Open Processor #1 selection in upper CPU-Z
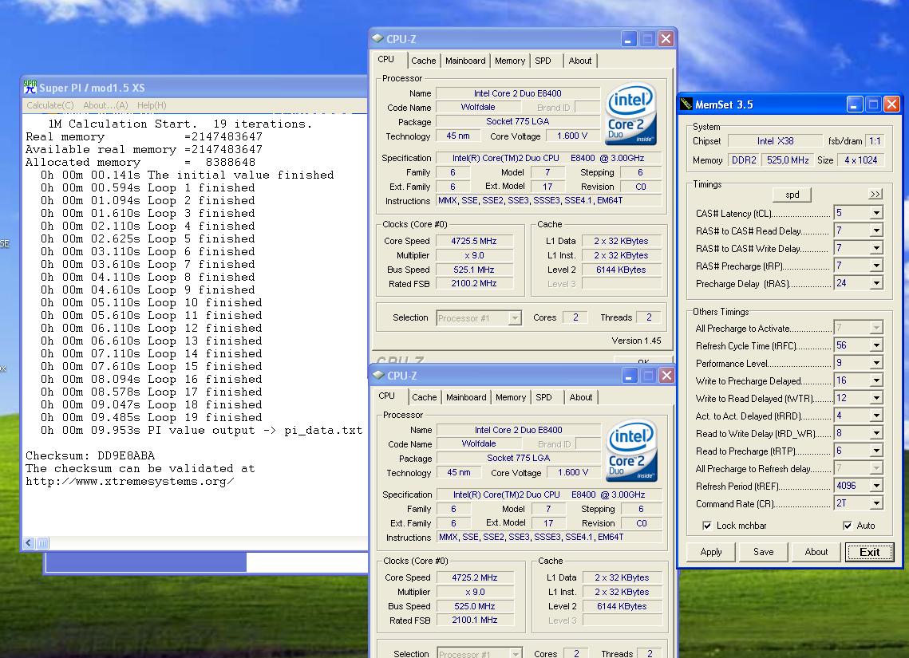This screenshot has width=909, height=658. (x=479, y=317)
